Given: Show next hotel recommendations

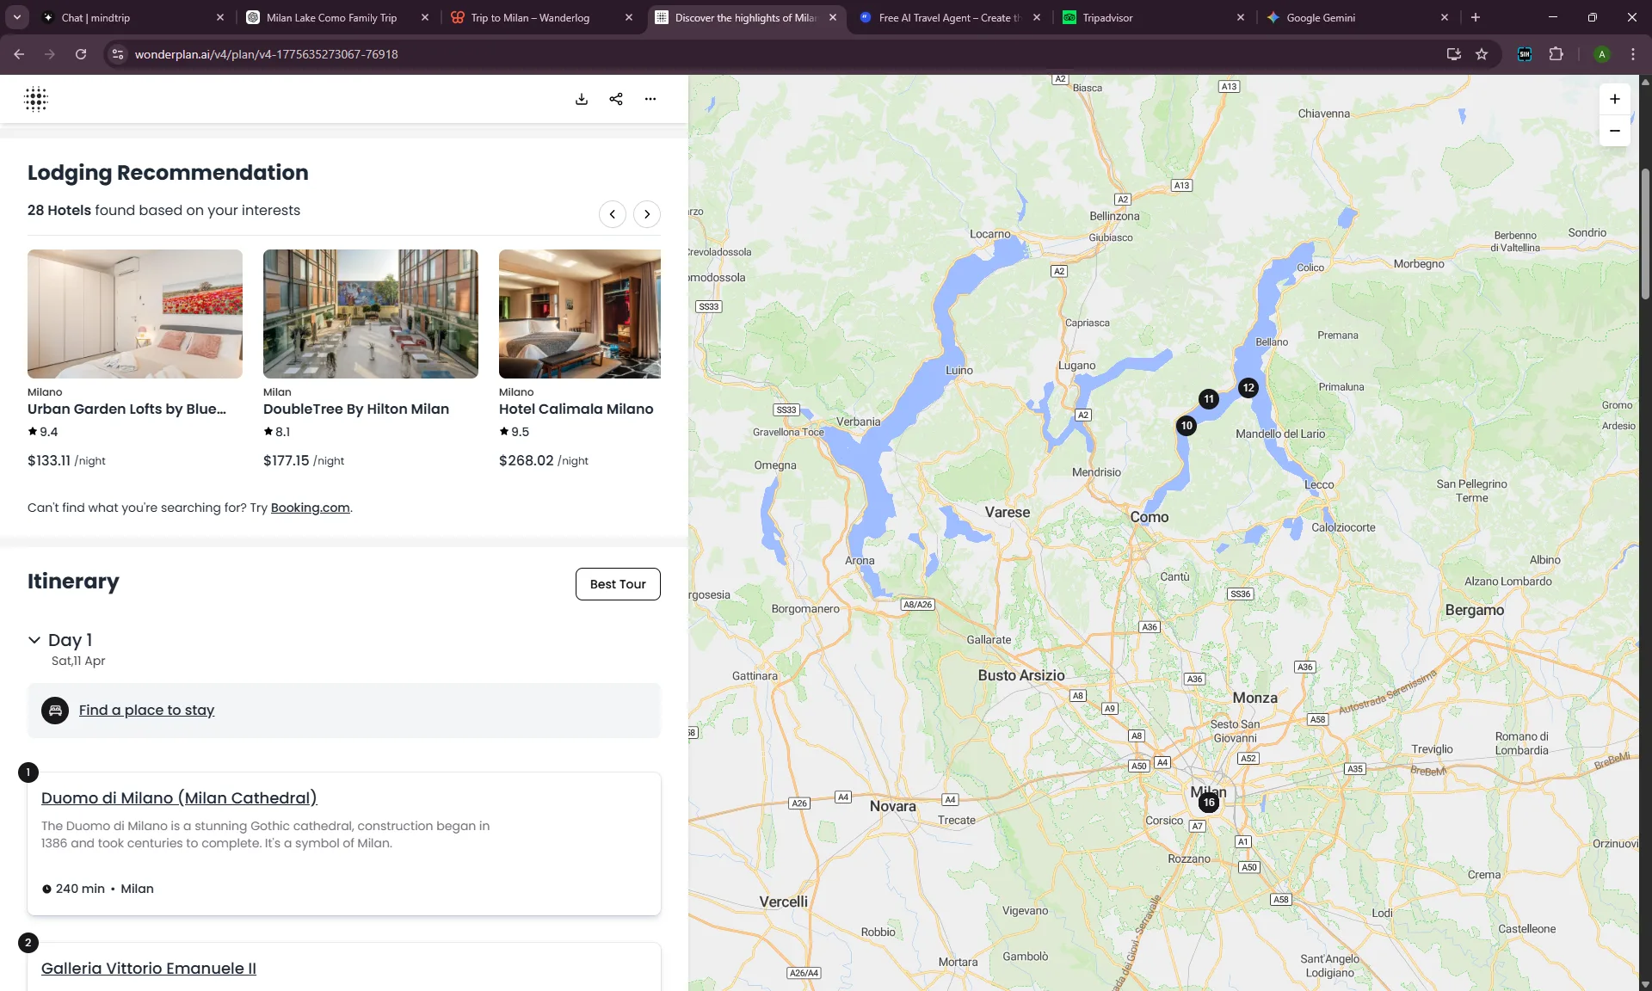Looking at the screenshot, I should (647, 214).
